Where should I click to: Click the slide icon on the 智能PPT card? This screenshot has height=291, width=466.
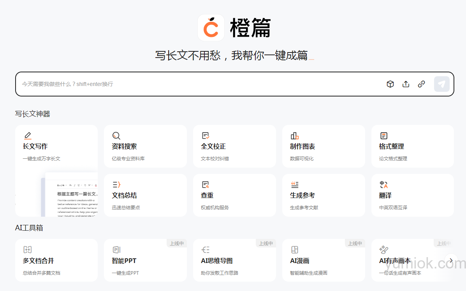point(116,250)
